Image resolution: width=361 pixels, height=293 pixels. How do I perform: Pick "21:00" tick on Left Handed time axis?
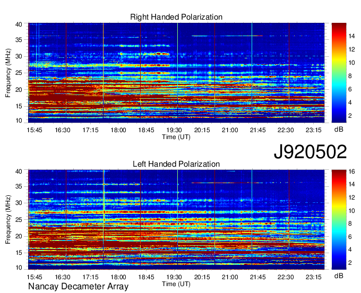pos(230,277)
